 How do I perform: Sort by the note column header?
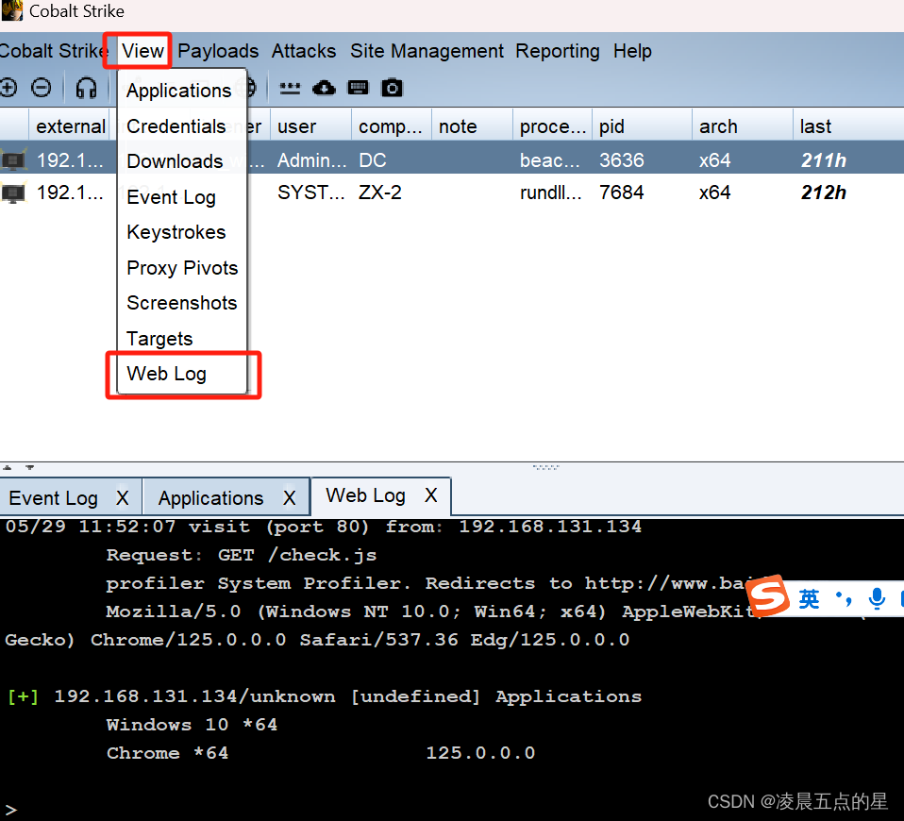pos(472,126)
